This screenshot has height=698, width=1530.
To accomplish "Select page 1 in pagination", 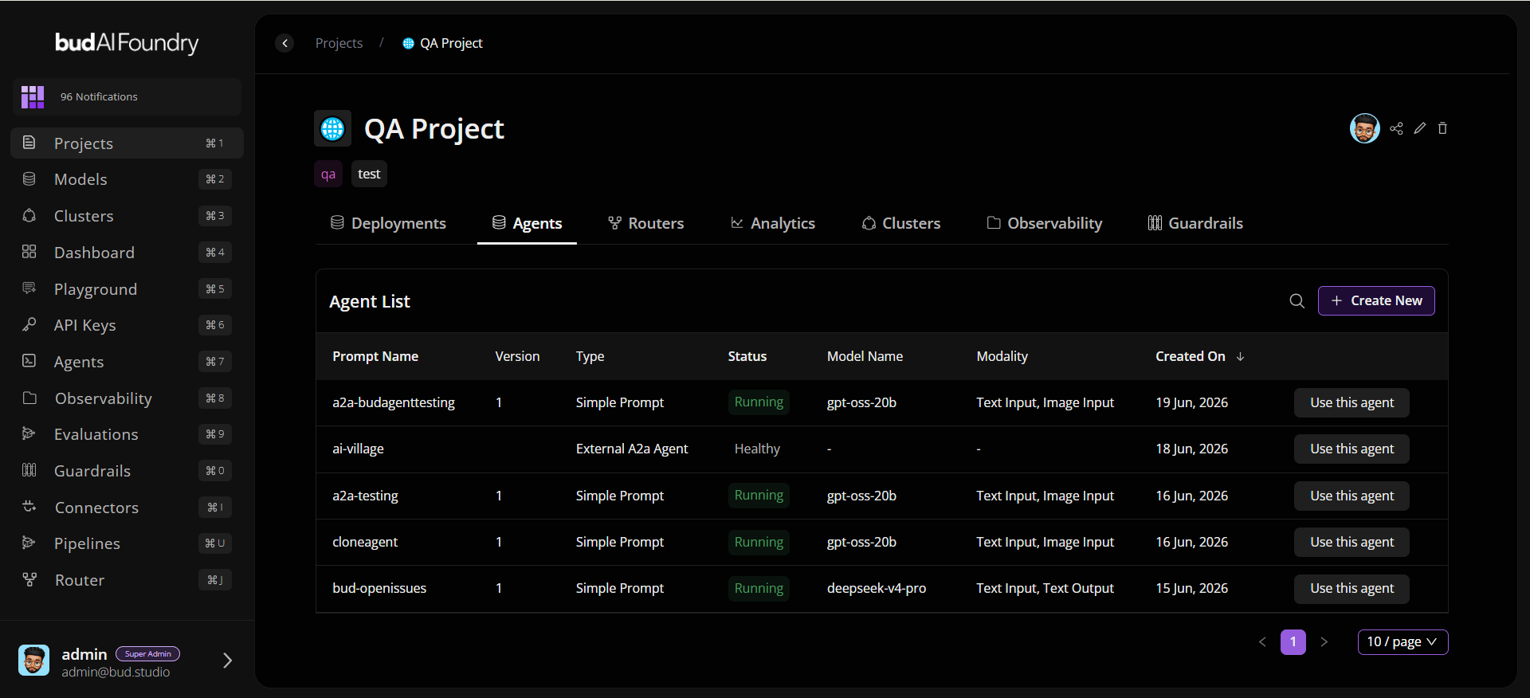I will coord(1293,642).
